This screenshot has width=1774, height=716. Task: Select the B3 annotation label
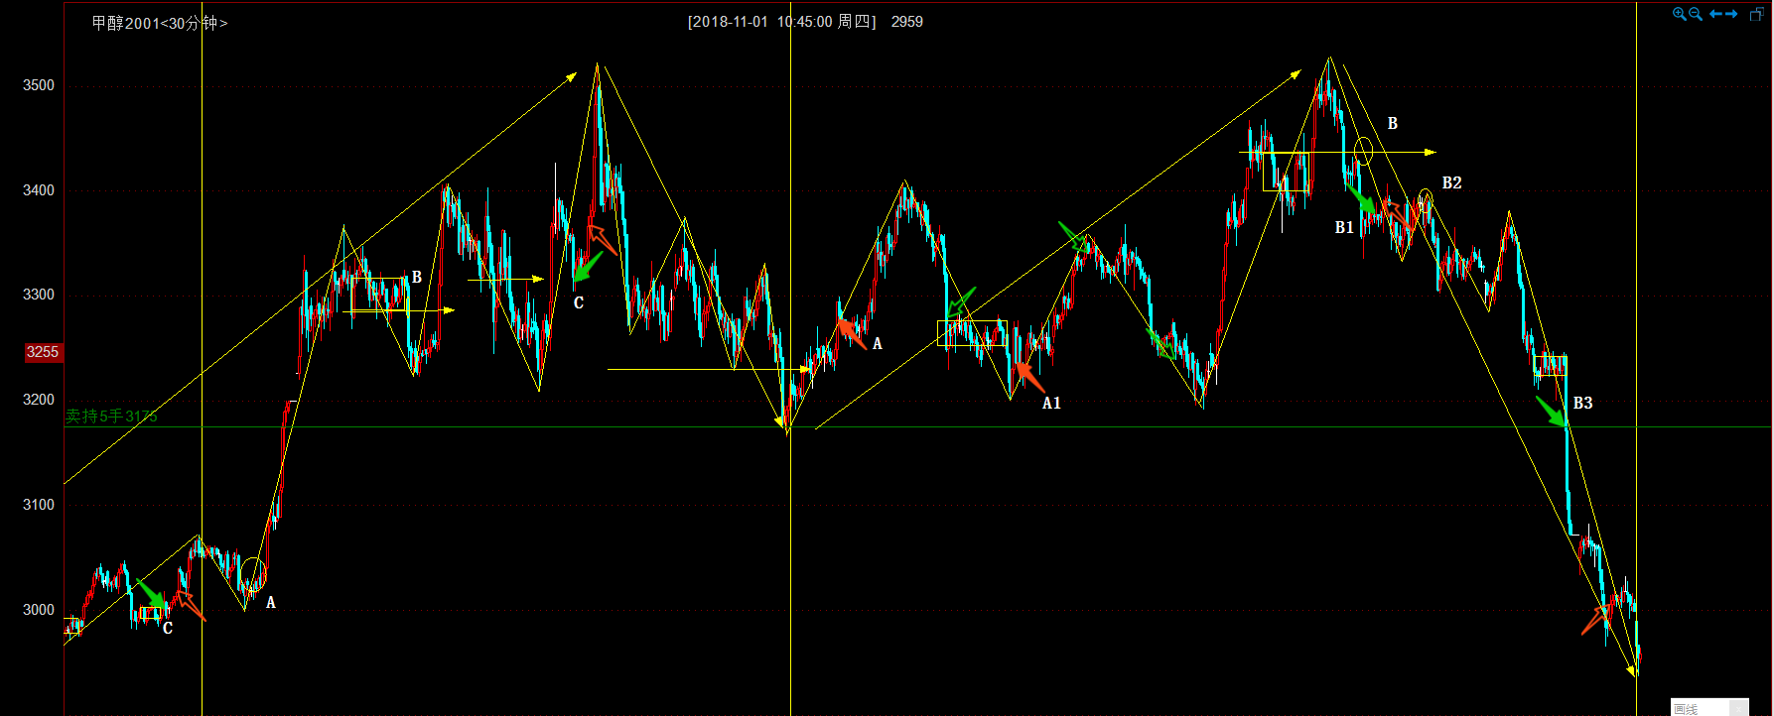click(x=1582, y=403)
